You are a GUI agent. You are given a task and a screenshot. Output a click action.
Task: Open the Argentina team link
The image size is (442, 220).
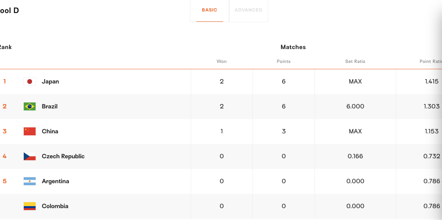[x=55, y=181]
